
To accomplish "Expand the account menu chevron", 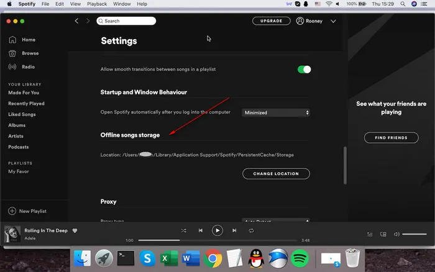I will 333,21.
